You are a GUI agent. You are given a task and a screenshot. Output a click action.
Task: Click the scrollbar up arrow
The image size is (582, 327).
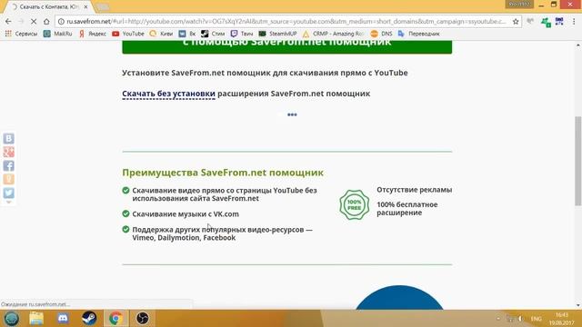578,45
